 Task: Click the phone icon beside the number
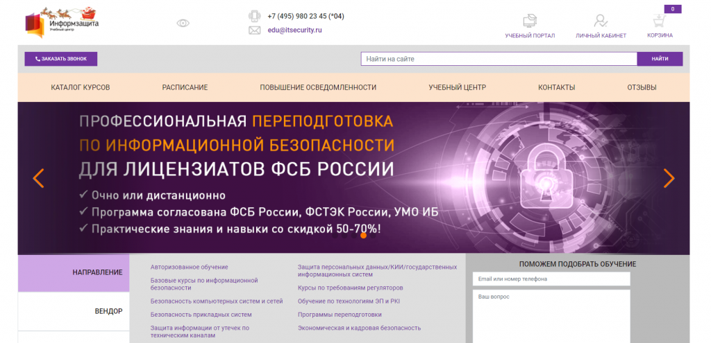tap(254, 16)
